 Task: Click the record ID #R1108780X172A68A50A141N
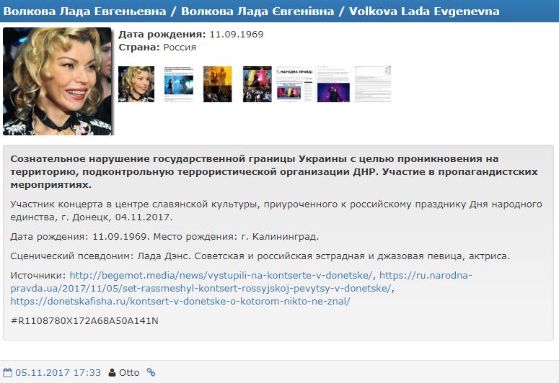tap(84, 320)
